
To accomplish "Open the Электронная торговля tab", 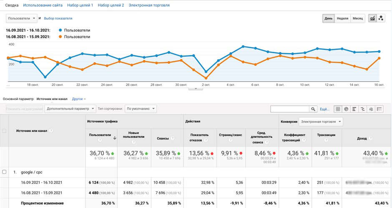I will 149,5.
